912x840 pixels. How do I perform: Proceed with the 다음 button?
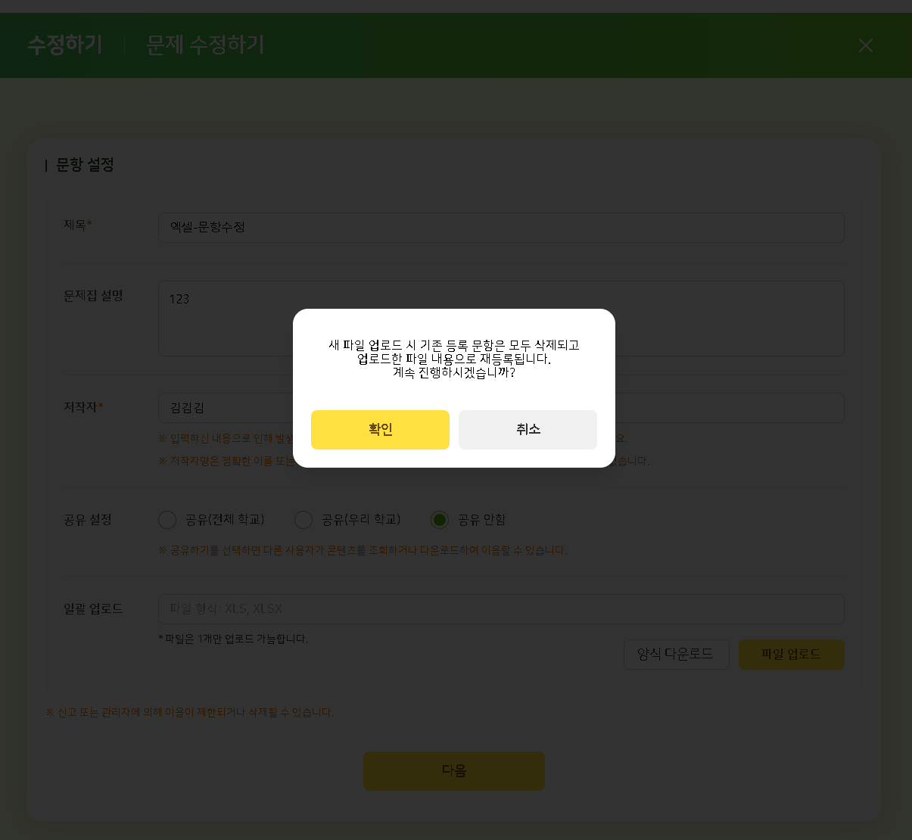tap(454, 771)
